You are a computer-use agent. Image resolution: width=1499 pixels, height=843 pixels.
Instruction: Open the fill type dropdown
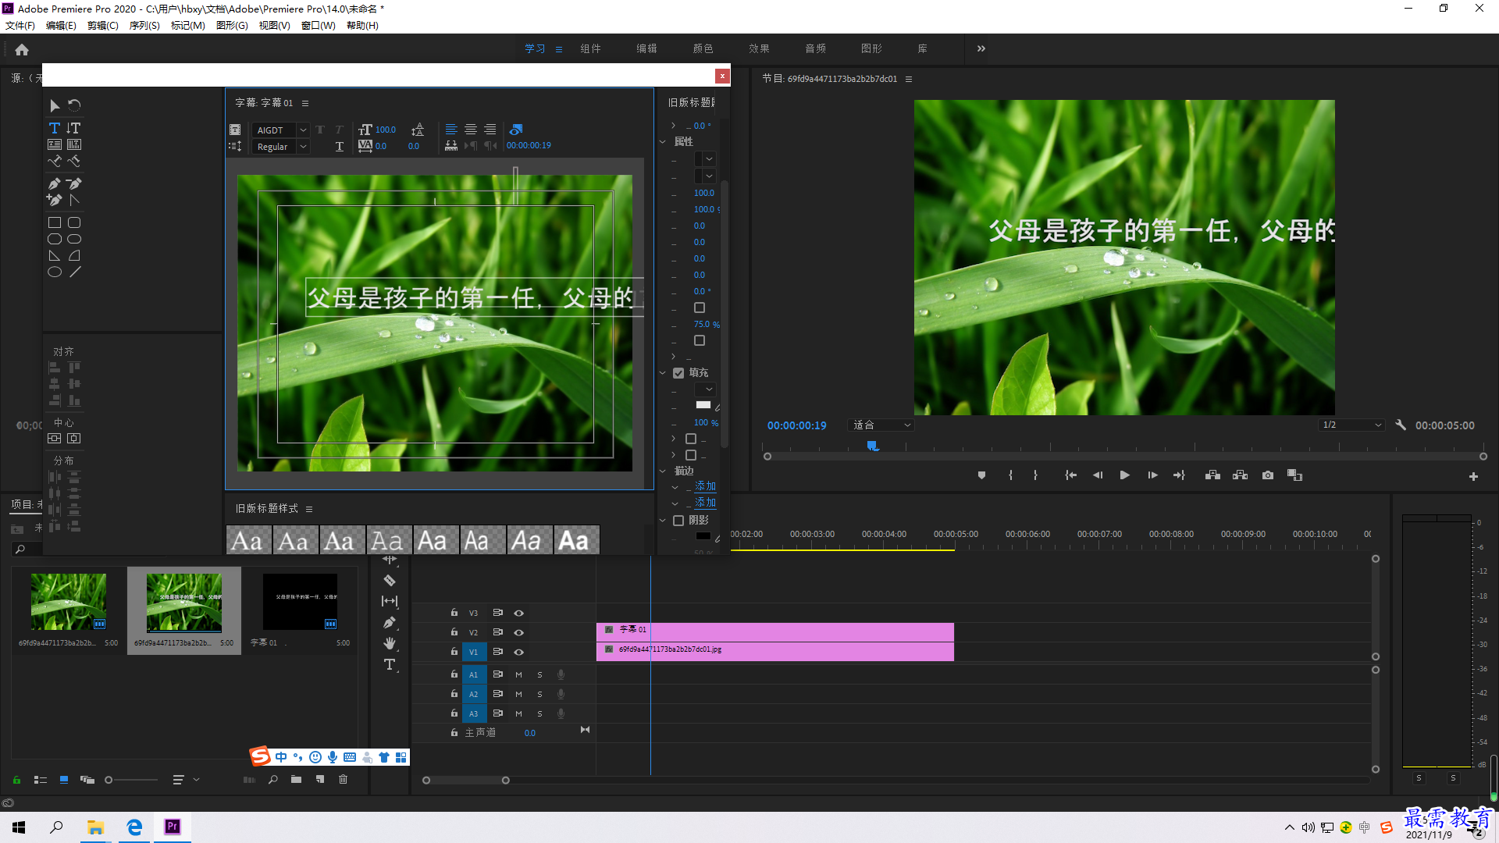click(x=705, y=389)
